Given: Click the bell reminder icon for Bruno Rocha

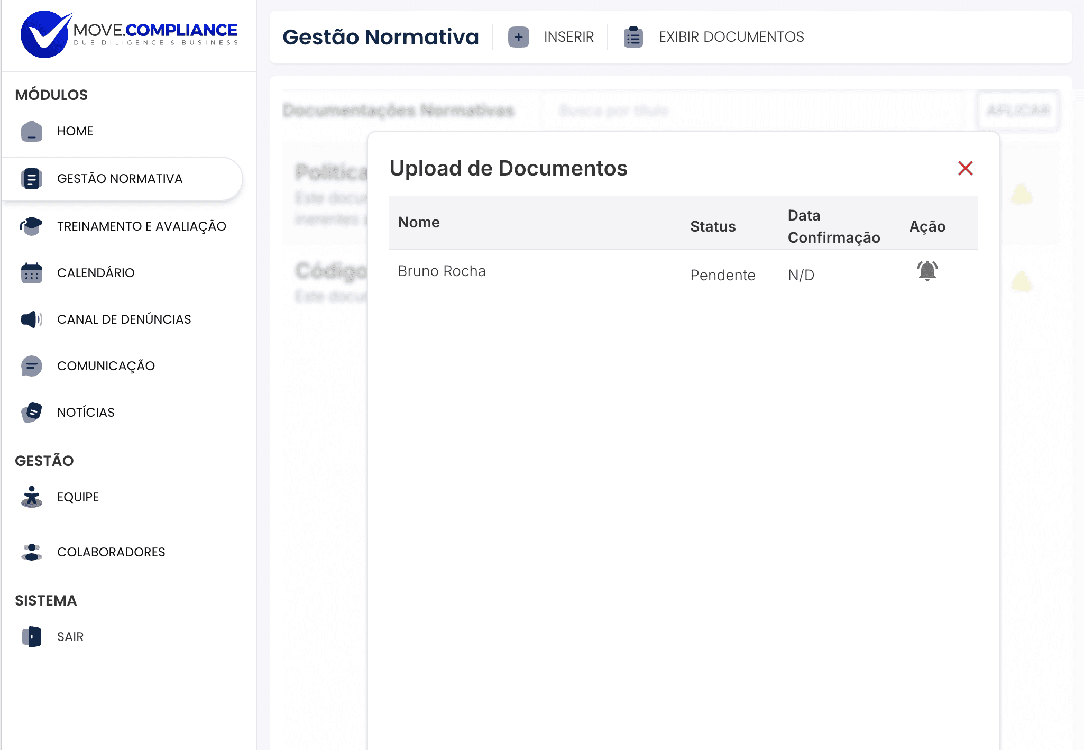Looking at the screenshot, I should (x=927, y=271).
